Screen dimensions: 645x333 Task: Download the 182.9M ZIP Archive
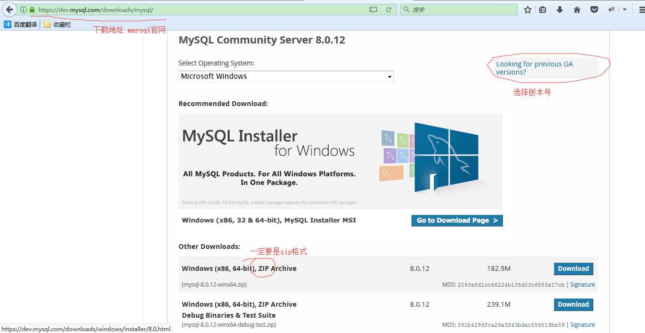573,269
